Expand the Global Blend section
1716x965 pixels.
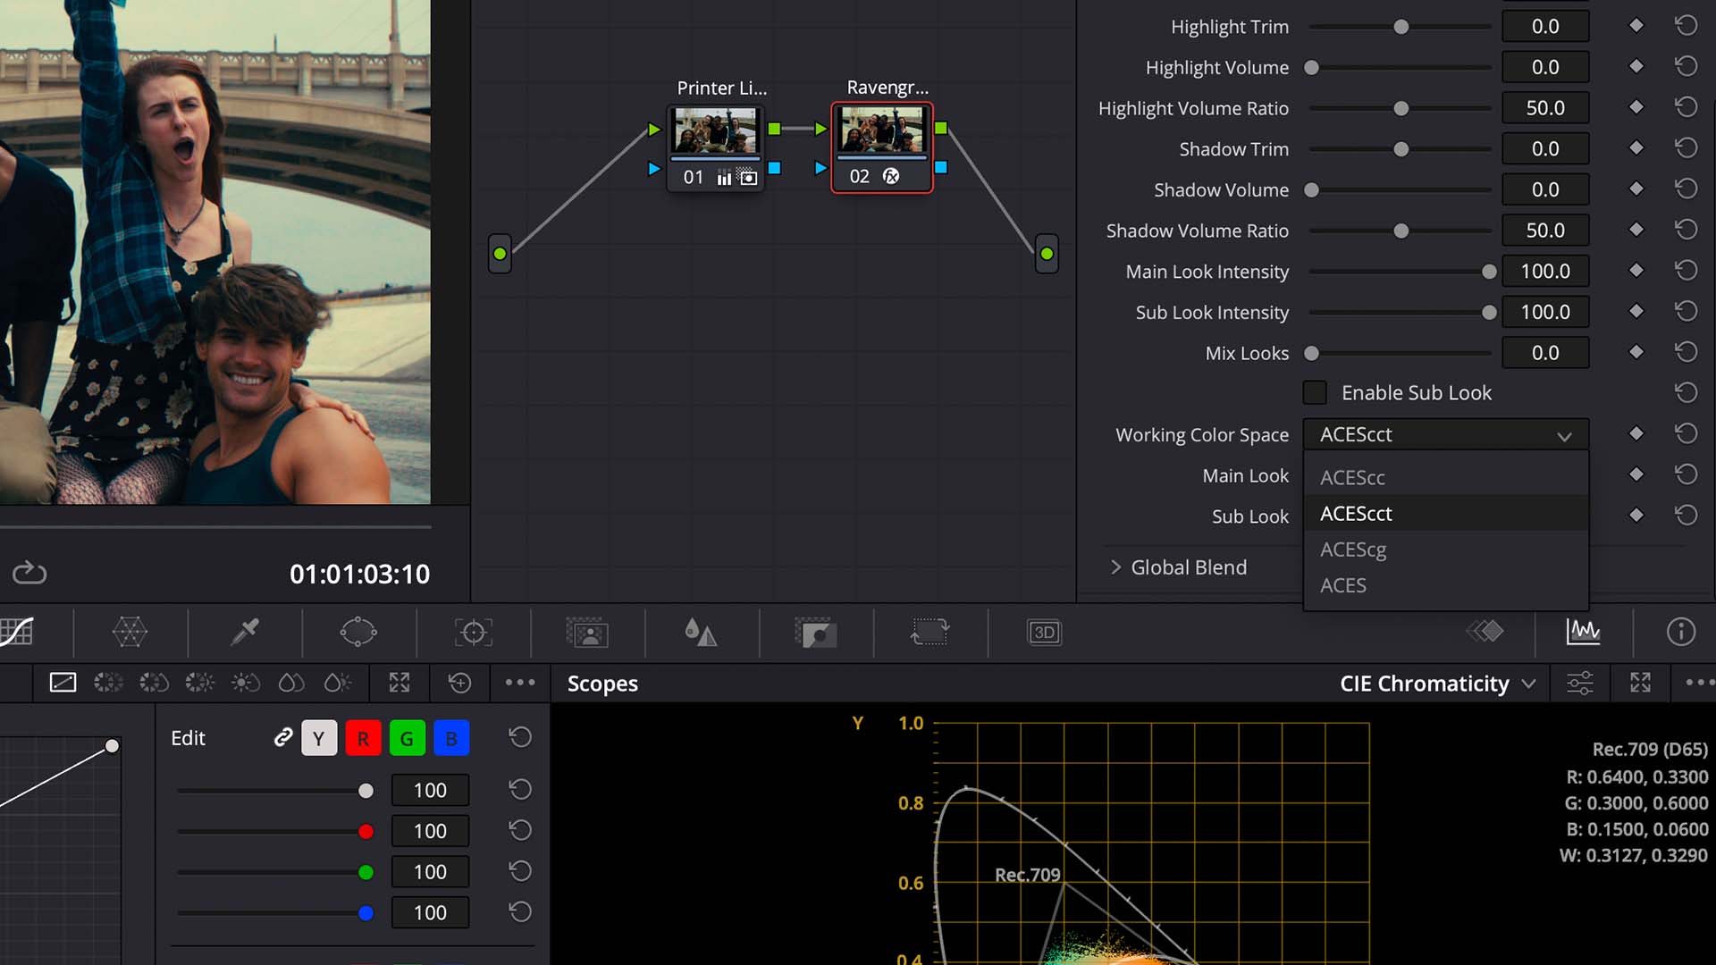[x=1115, y=567]
